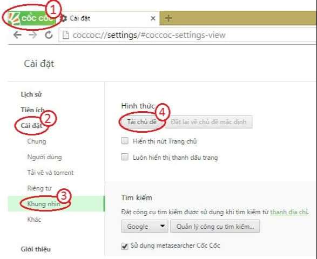Click the address bar URL field

[x=187, y=35]
